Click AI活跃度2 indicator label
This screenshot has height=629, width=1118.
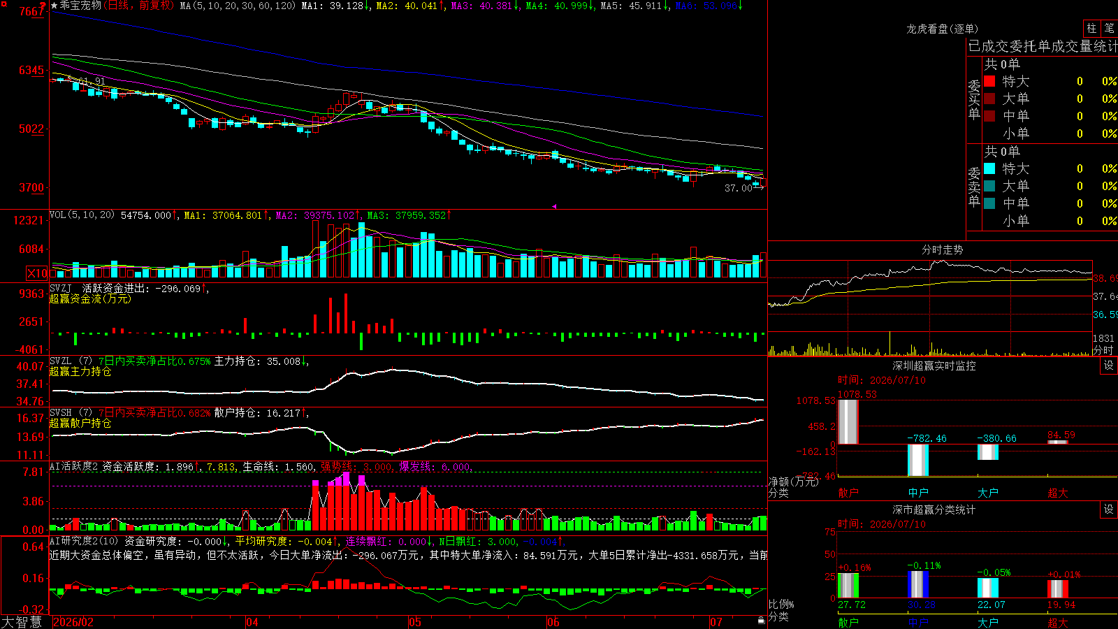[x=73, y=466]
